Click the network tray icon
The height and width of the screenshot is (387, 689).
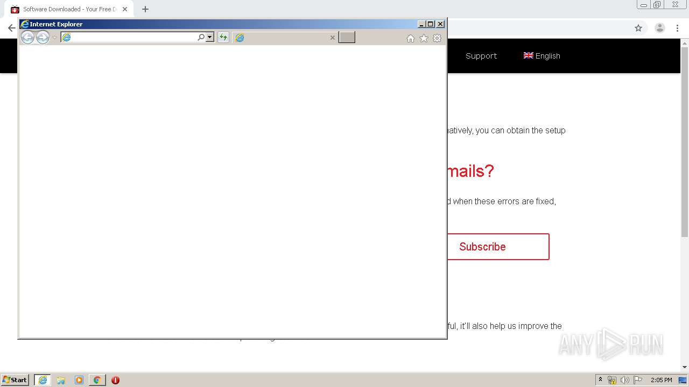612,380
